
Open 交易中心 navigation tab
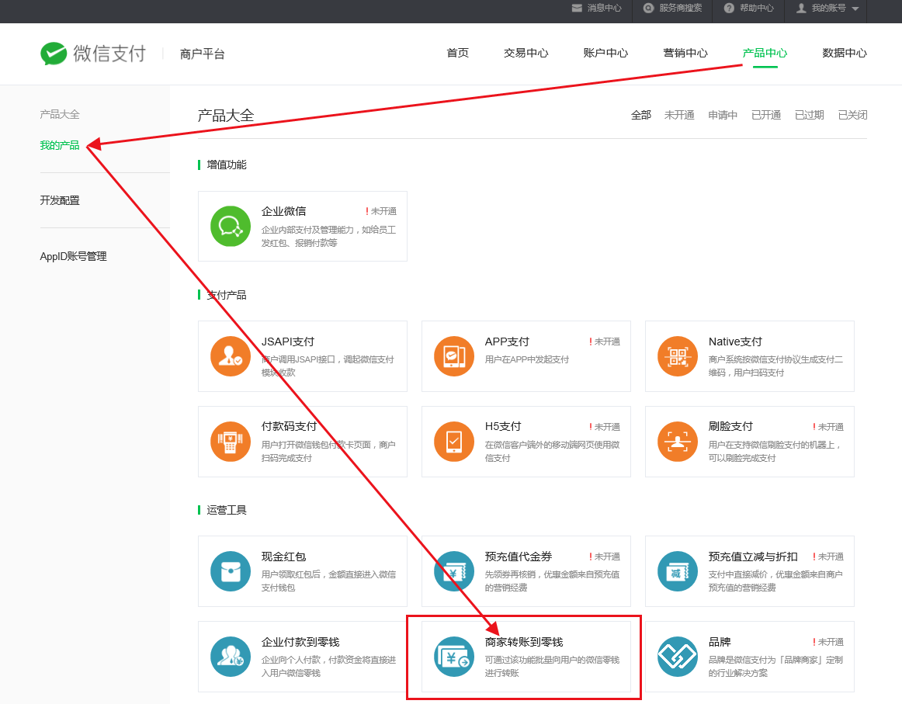(x=526, y=53)
